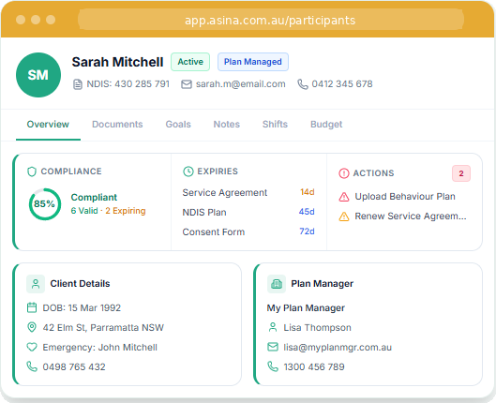Switch to the Documents tab
Viewport: 496px width, 403px height.
click(117, 125)
